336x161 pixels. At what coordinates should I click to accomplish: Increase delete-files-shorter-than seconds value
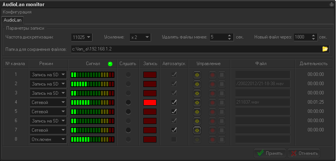pos(230,35)
